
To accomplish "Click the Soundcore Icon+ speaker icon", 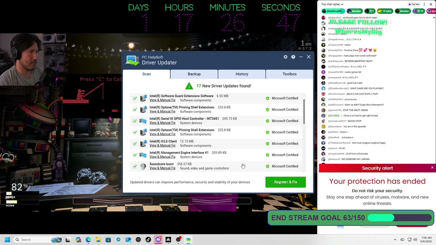I will coord(143,166).
